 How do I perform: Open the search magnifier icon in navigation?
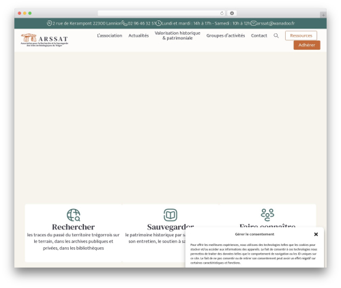pyautogui.click(x=276, y=35)
